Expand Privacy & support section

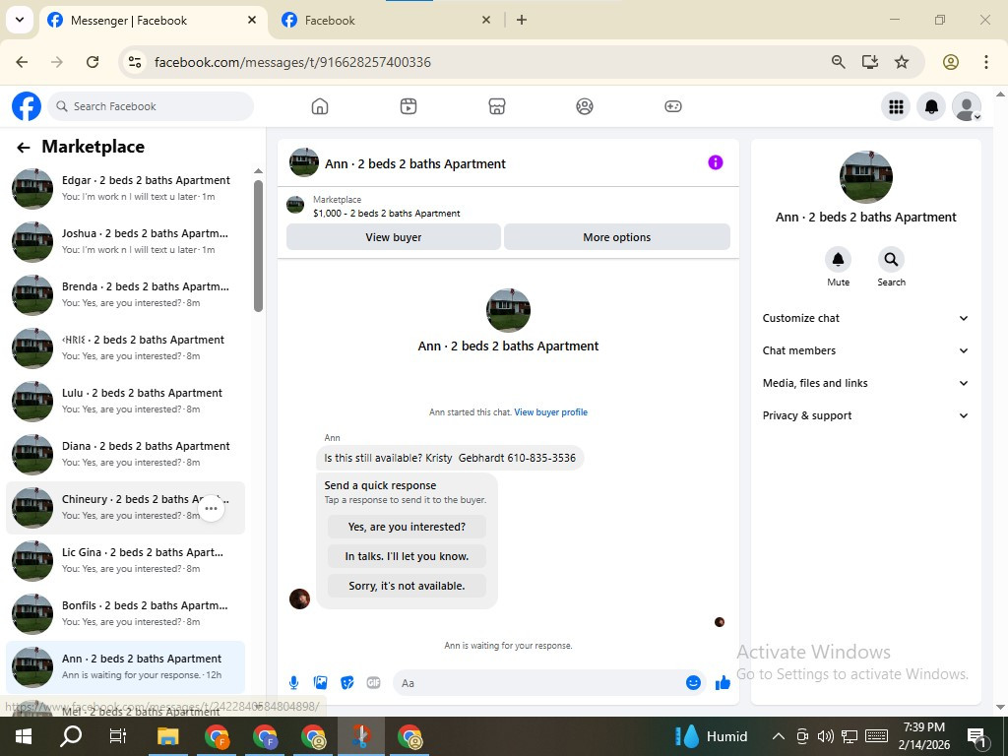[865, 415]
